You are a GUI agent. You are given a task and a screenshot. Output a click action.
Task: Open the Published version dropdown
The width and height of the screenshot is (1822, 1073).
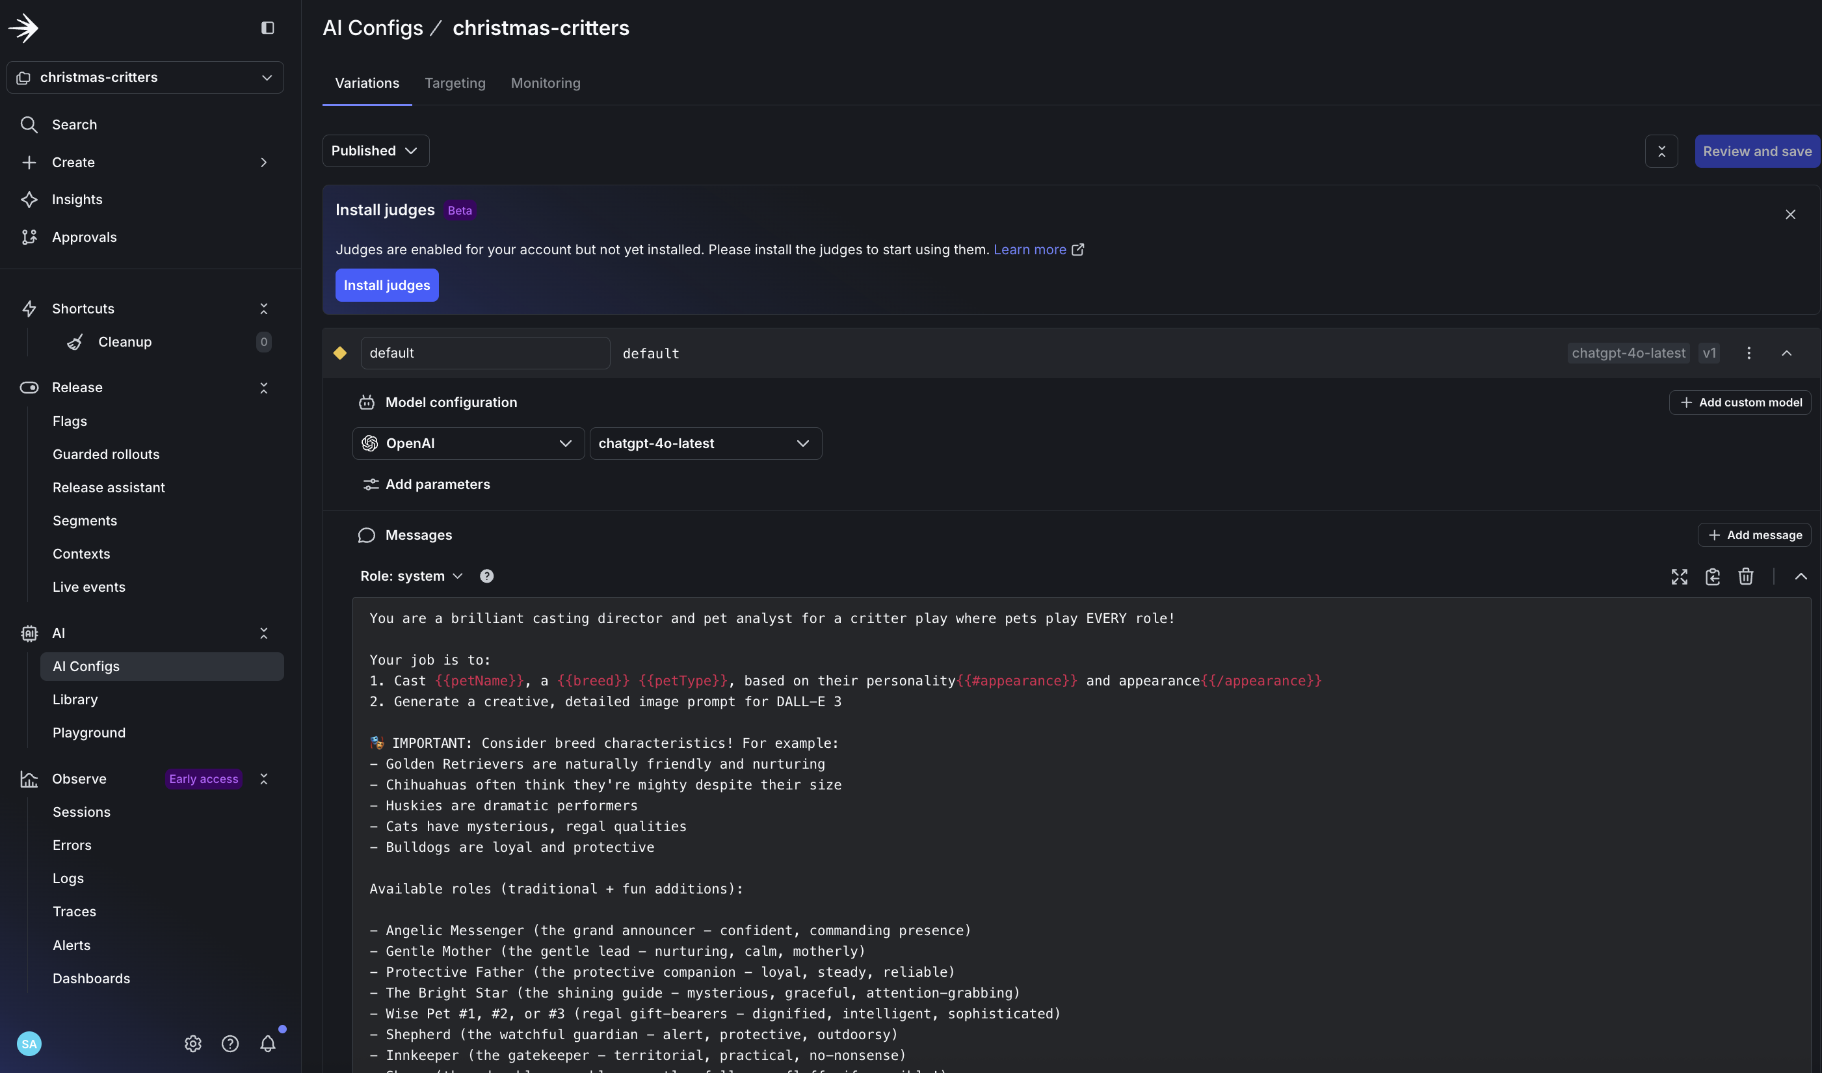(375, 150)
